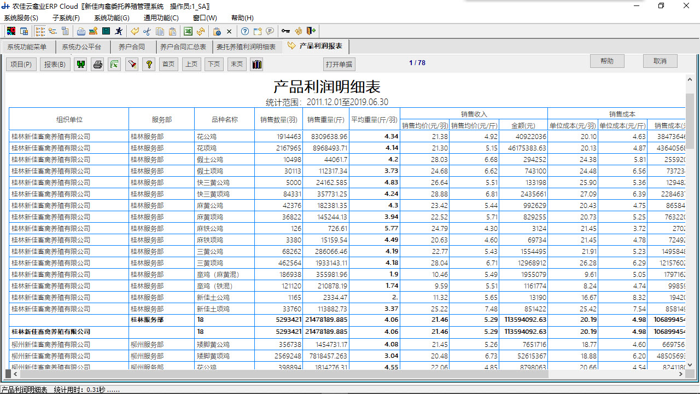
Task: Click the speech bubble comment icon
Action: pos(270,31)
